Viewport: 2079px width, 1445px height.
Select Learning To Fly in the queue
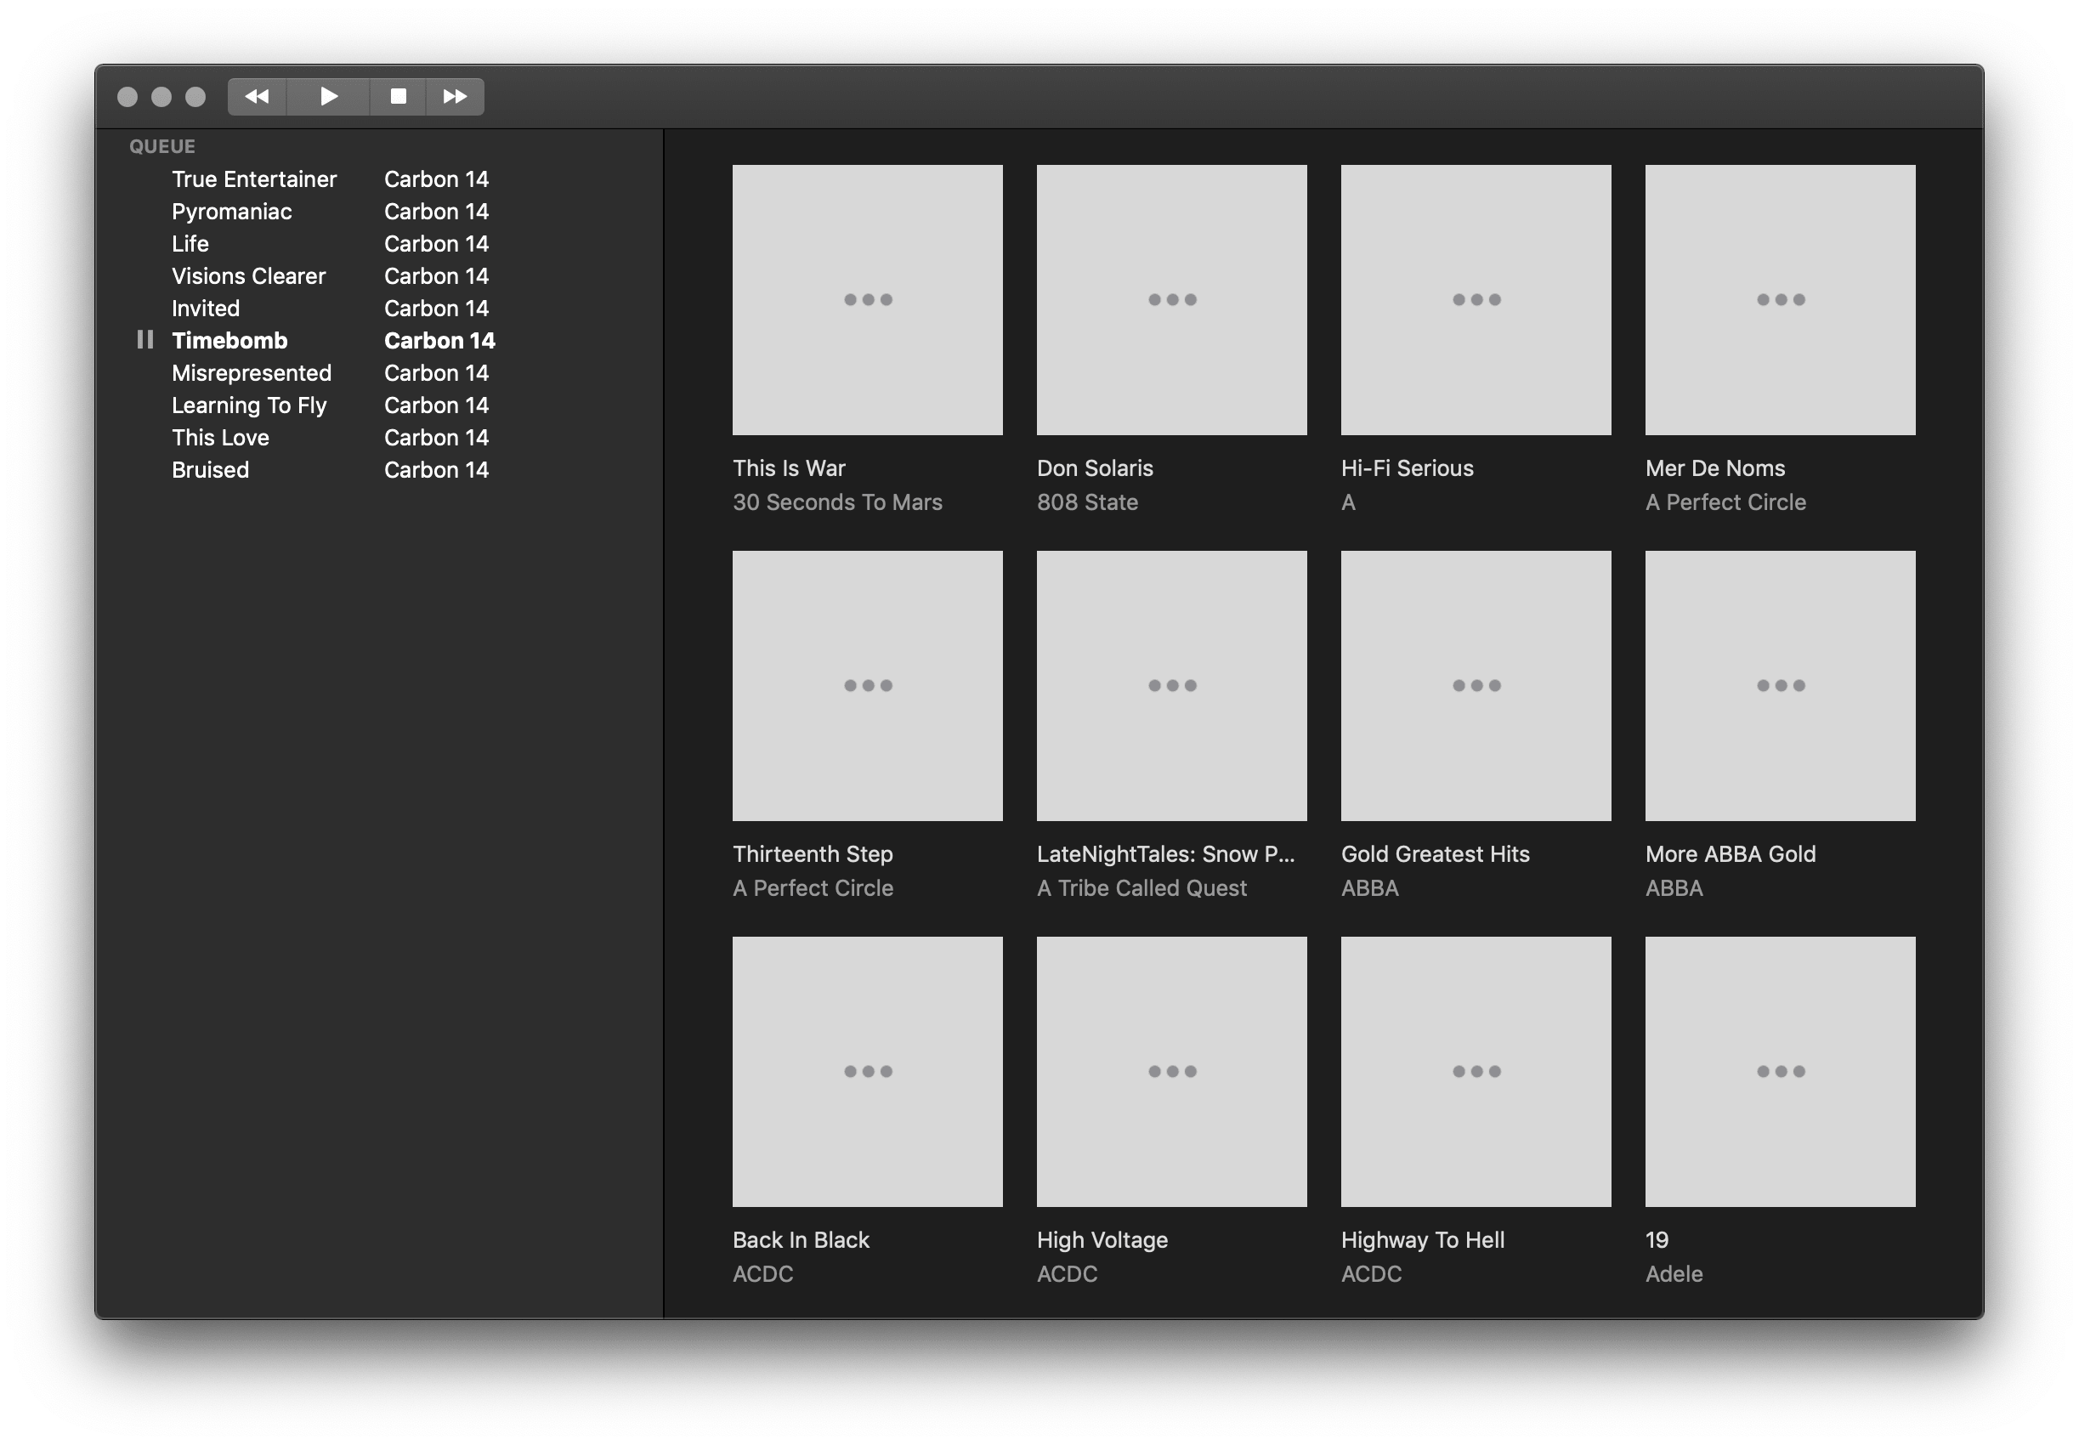(250, 405)
